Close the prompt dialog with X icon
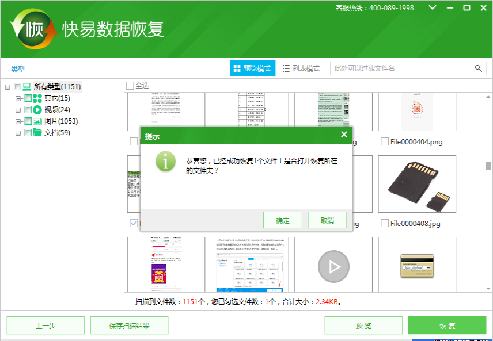 (344, 135)
